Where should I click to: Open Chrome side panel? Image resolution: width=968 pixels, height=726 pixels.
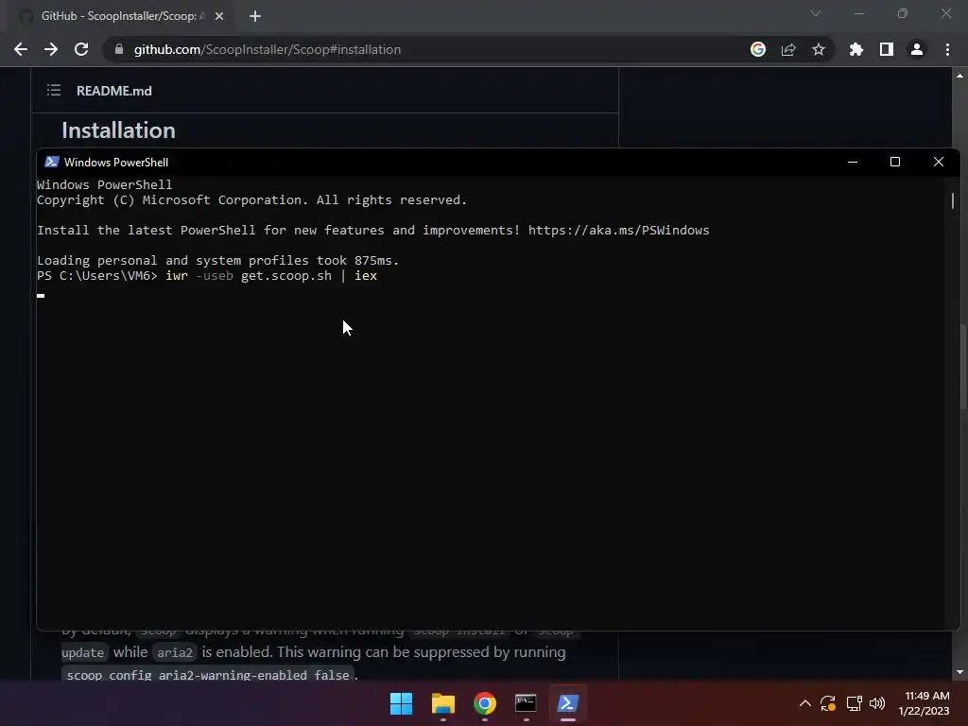tap(887, 49)
